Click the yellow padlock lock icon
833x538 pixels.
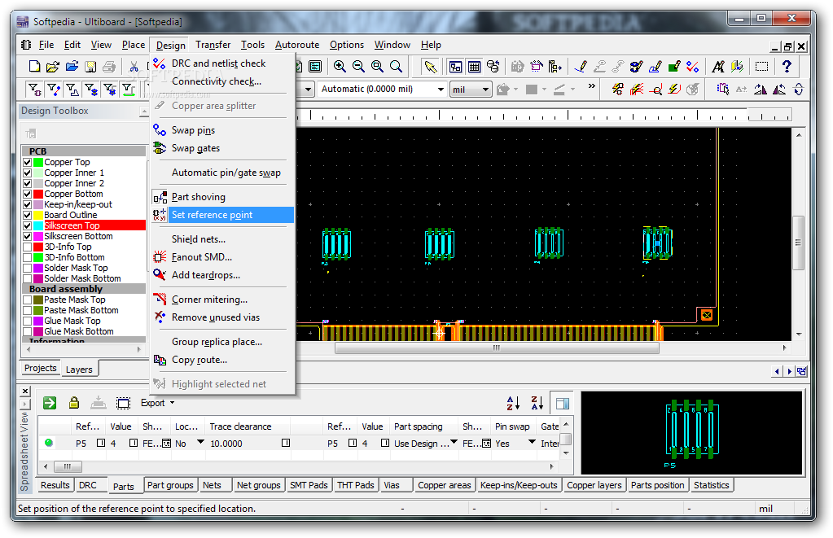click(74, 403)
